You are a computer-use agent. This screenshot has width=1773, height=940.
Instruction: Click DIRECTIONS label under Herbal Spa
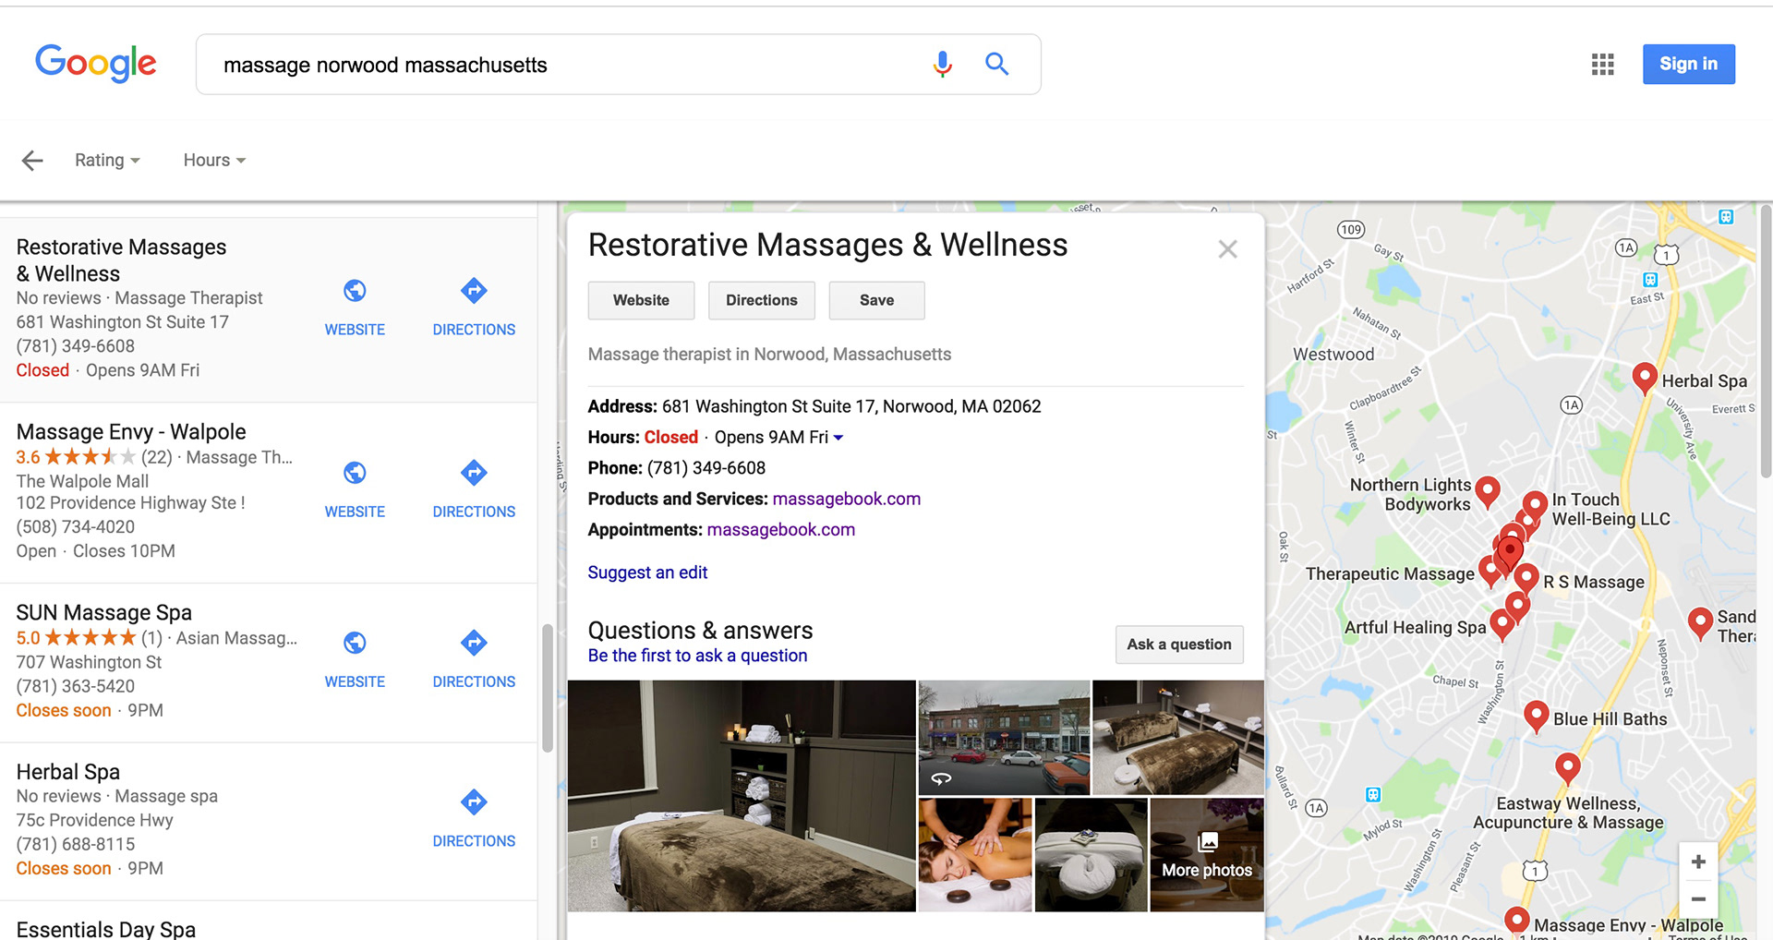click(x=474, y=841)
